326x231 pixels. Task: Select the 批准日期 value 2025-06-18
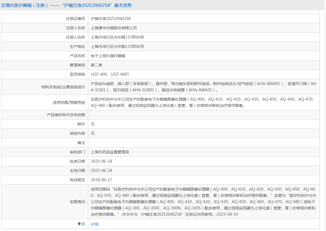point(101,161)
